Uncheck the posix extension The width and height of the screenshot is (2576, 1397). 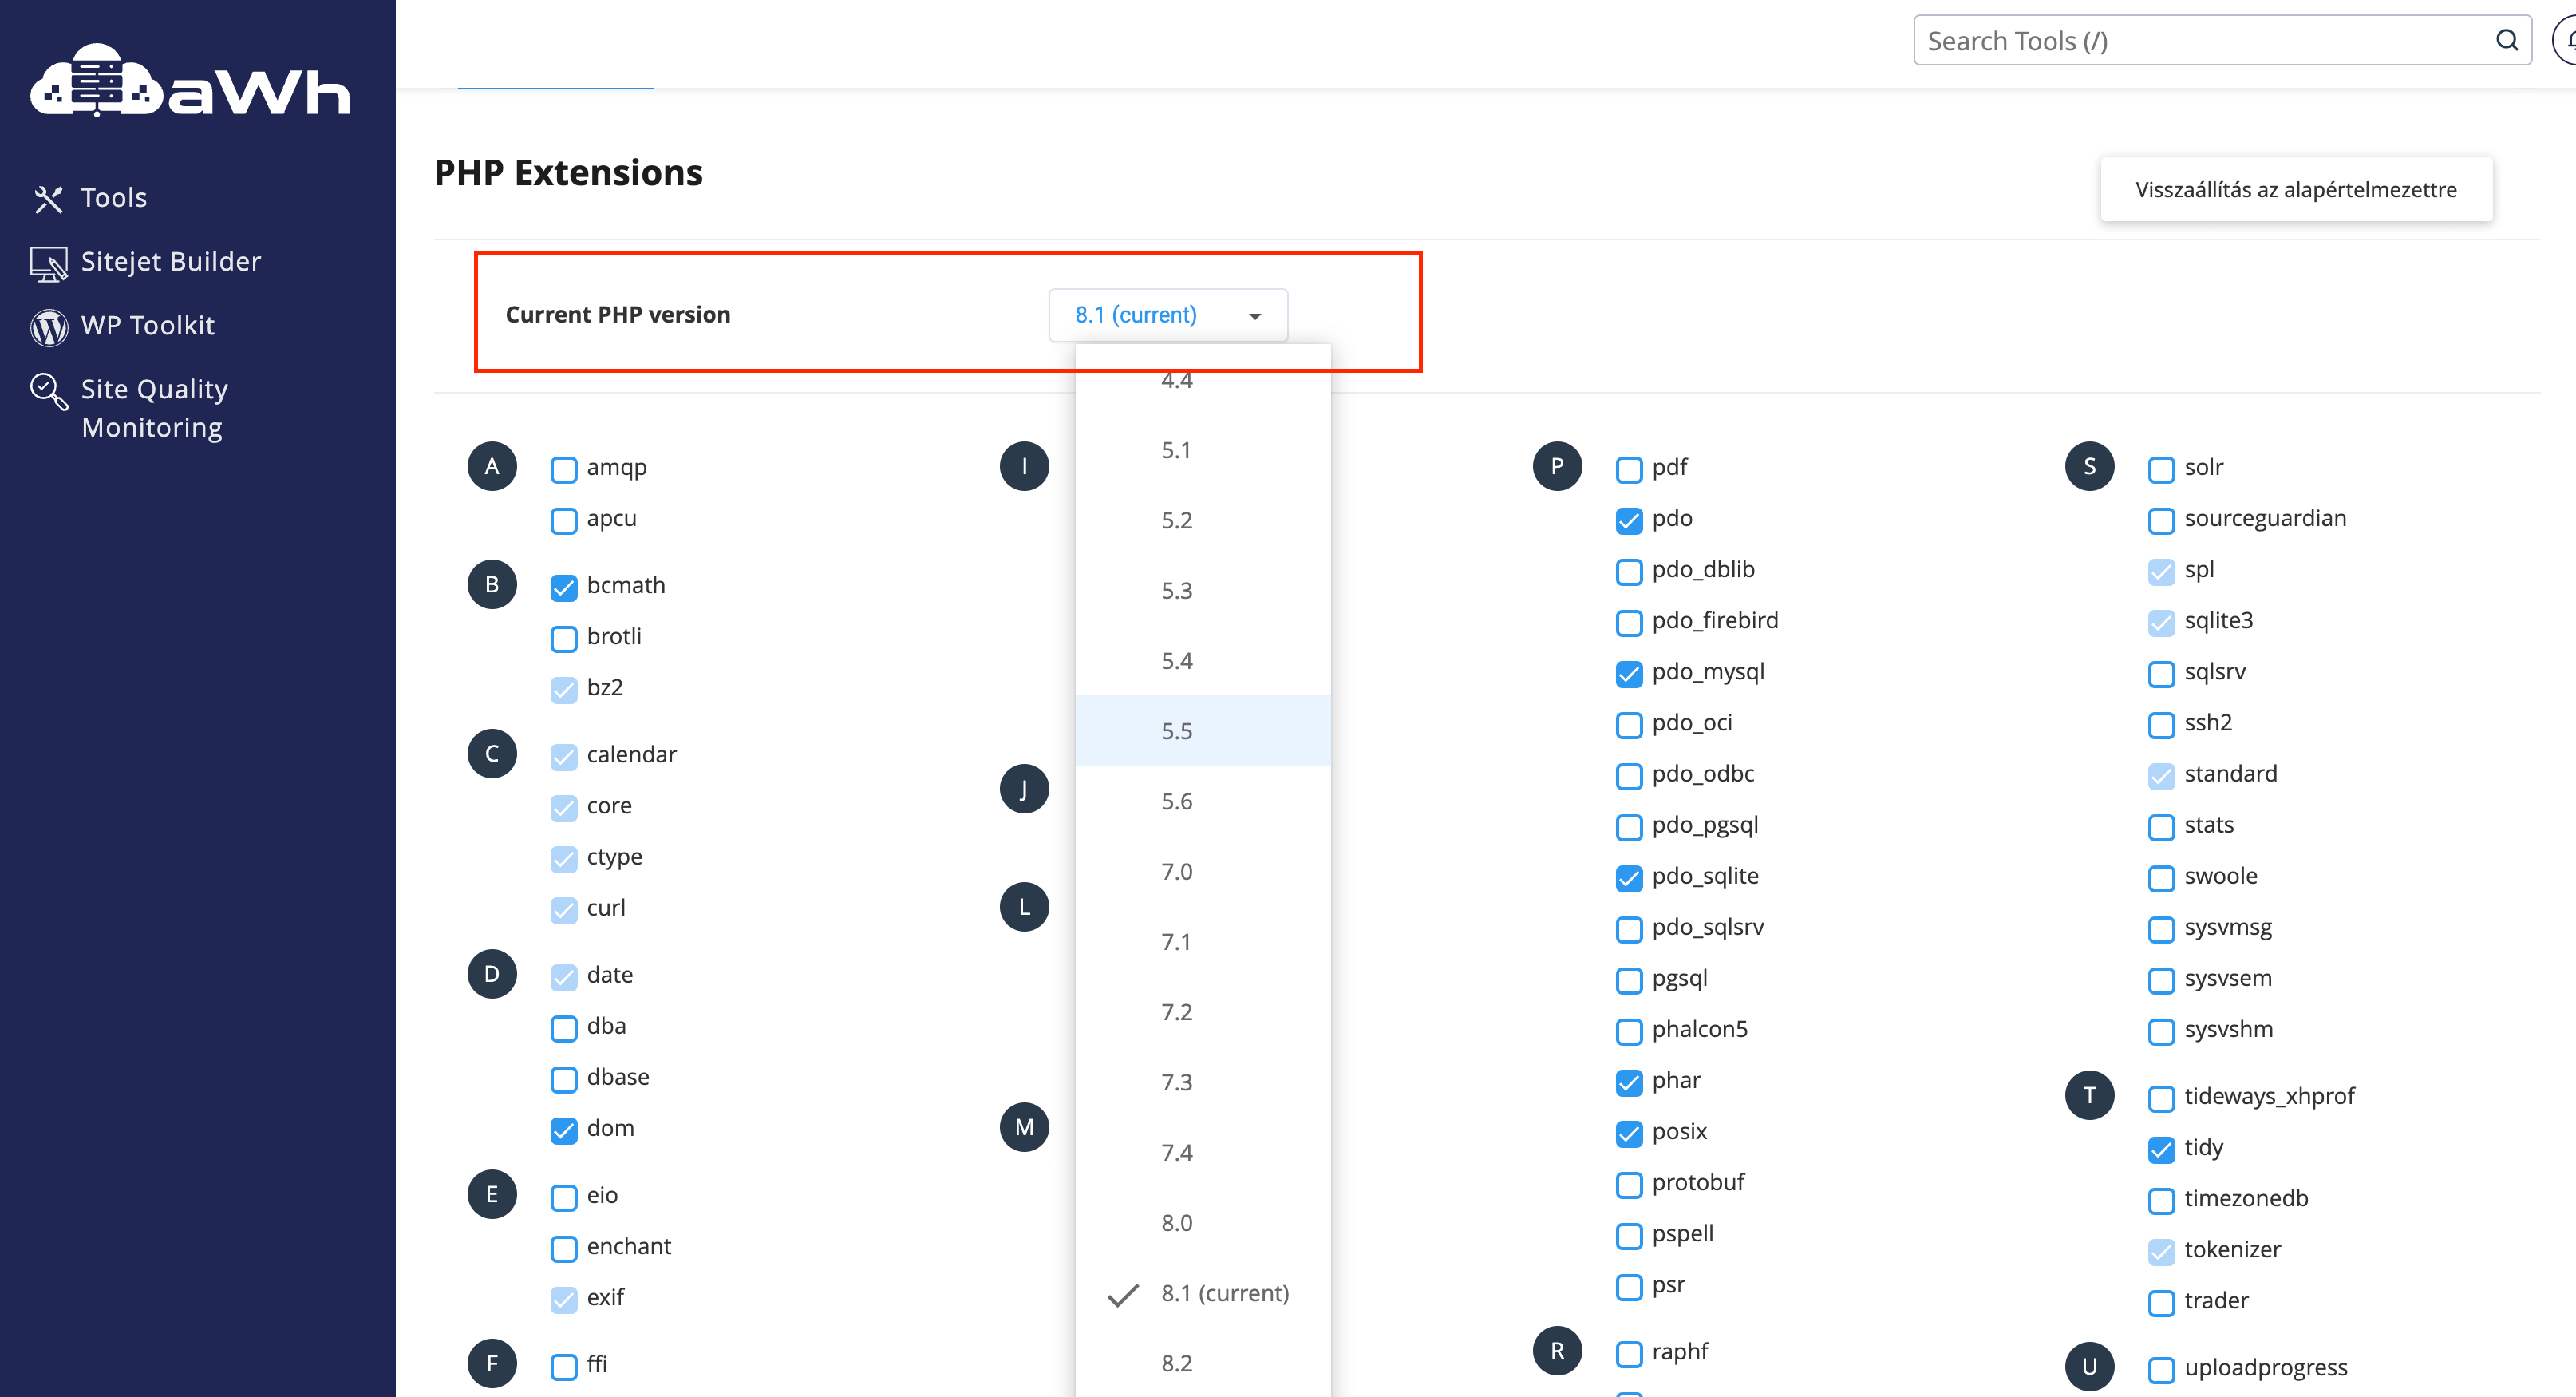1629,1133
